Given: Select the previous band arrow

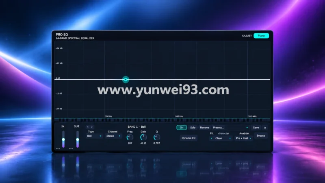Looking at the screenshot, I should (x=88, y=127).
